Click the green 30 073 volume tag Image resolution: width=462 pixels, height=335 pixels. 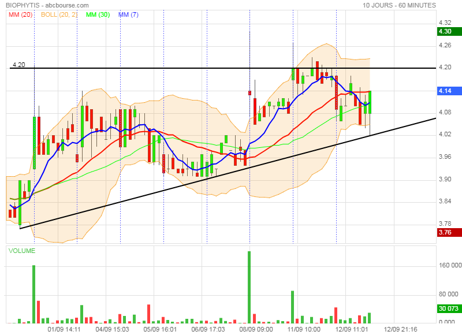(449, 308)
